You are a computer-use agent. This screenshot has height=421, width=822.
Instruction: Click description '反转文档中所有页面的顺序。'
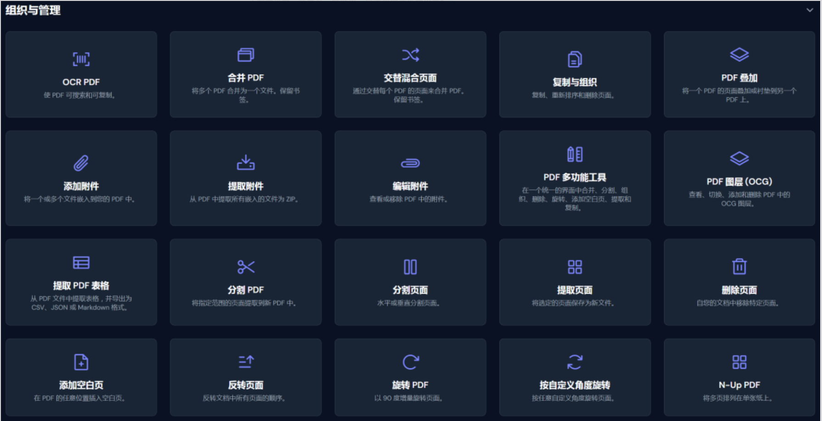click(244, 398)
